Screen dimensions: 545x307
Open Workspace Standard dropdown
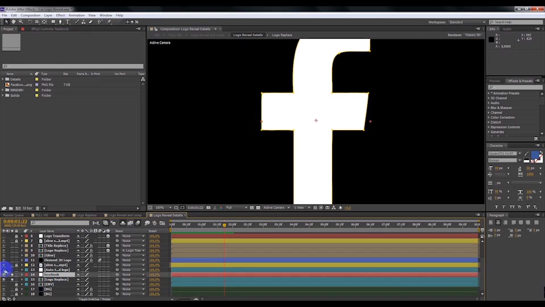point(467,22)
